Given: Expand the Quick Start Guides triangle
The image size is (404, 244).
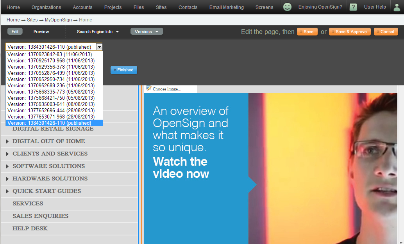Looking at the screenshot, I should (x=7, y=191).
